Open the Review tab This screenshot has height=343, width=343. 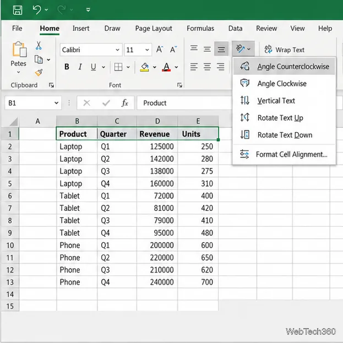coord(266,29)
